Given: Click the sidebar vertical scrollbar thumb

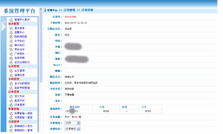Looking at the screenshot, I should 41,47.
